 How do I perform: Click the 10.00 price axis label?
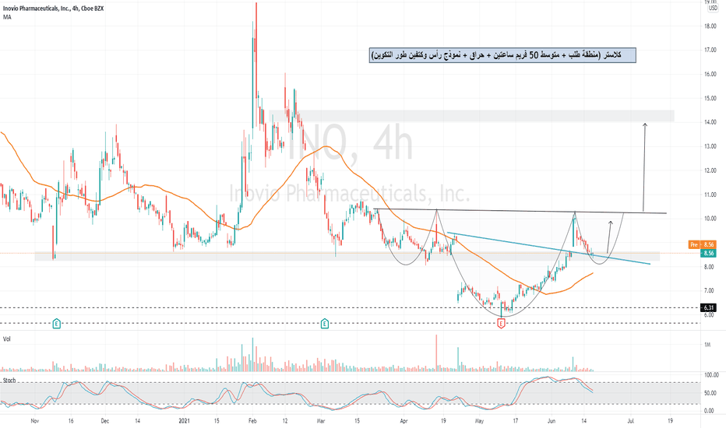point(710,219)
